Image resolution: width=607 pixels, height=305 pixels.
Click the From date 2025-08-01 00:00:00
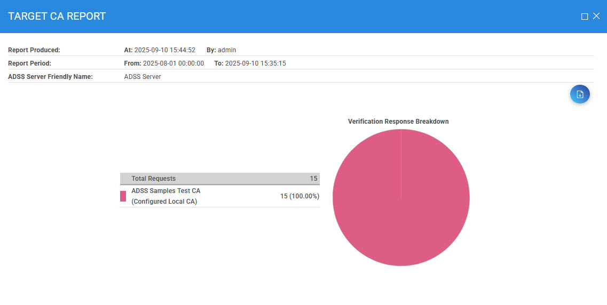pos(174,63)
